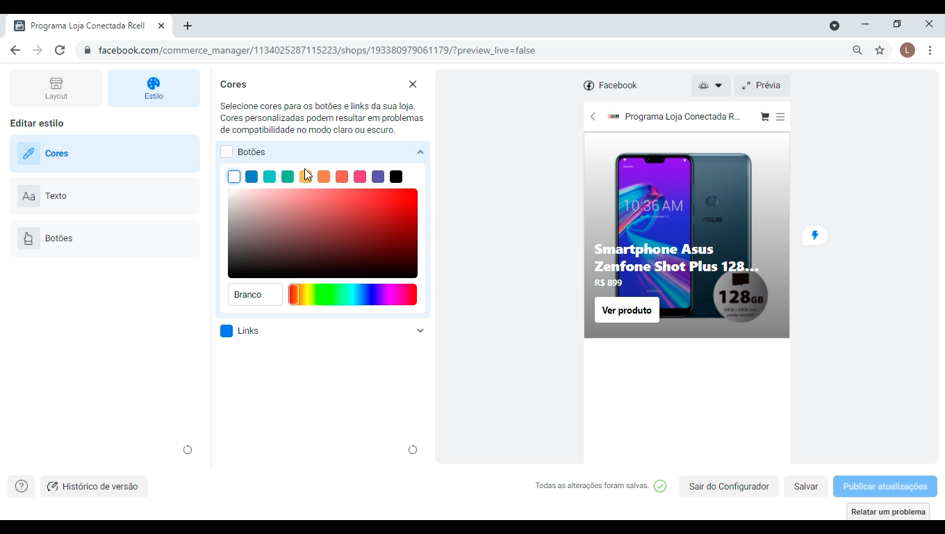Open the Botões style option

point(105,238)
